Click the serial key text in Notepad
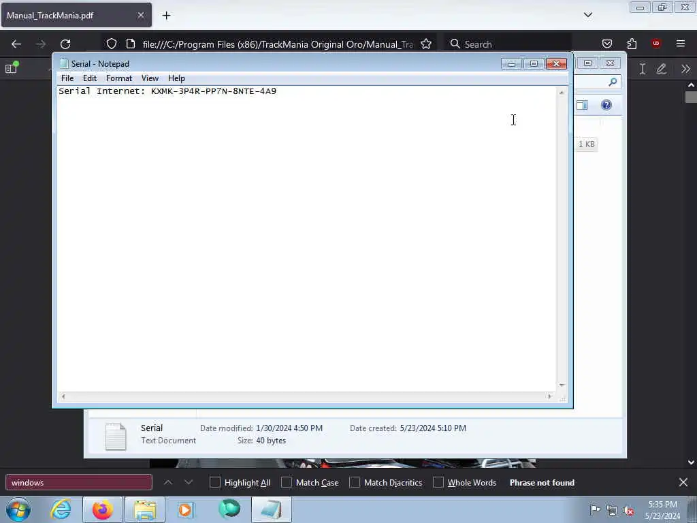 click(214, 91)
